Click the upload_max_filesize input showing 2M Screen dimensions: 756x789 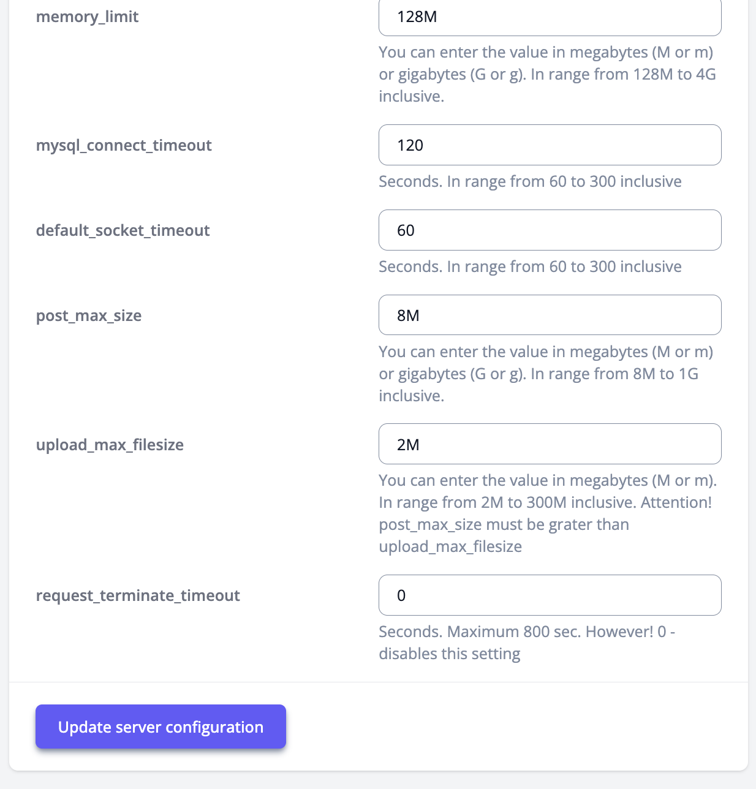point(550,444)
